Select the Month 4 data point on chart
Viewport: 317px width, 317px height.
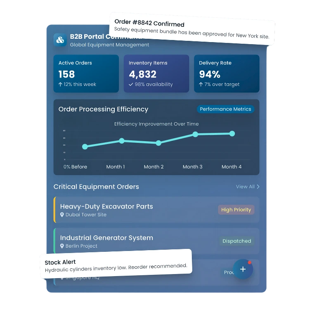coord(232,134)
